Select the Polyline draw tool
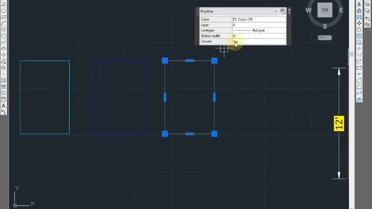Screen dimensions: 372x209 click(x=3, y=4)
